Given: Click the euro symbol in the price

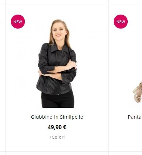Looking at the screenshot, I should [x=65, y=127].
